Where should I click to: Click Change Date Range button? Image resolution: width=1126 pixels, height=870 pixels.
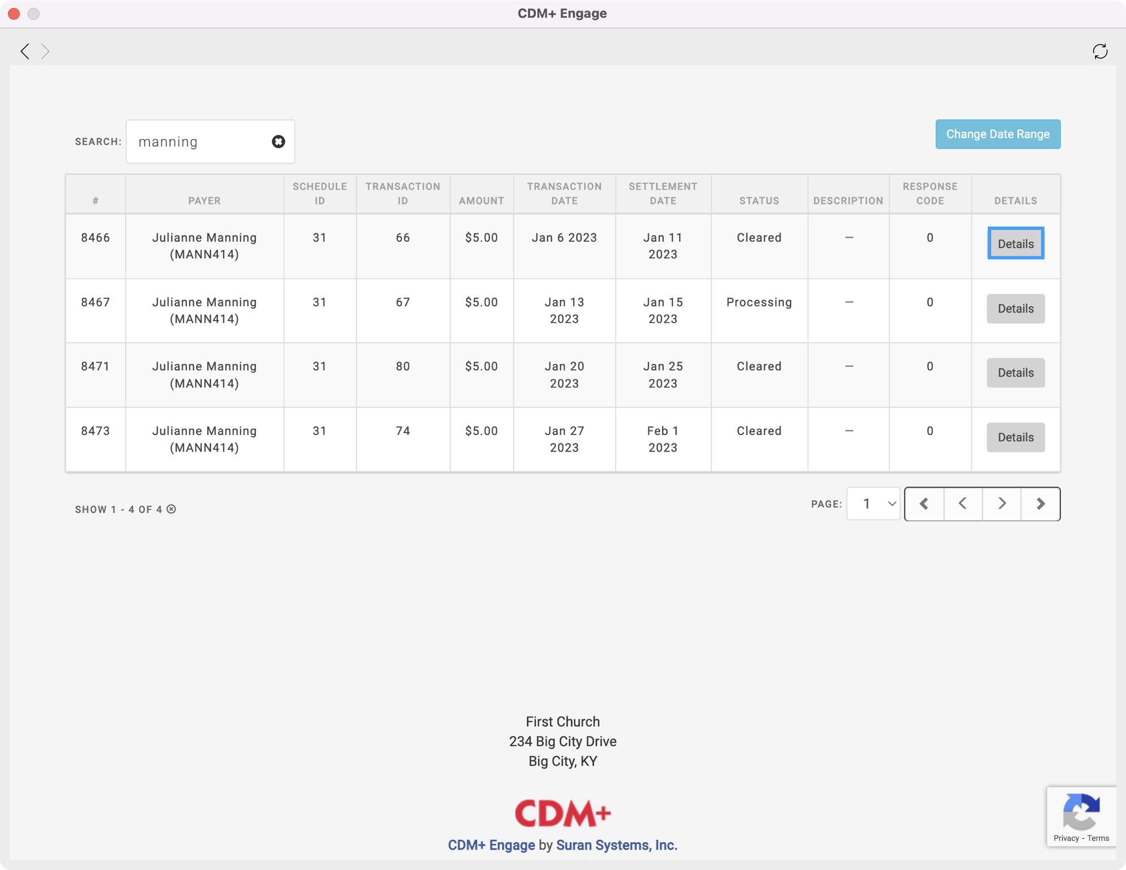click(x=997, y=134)
